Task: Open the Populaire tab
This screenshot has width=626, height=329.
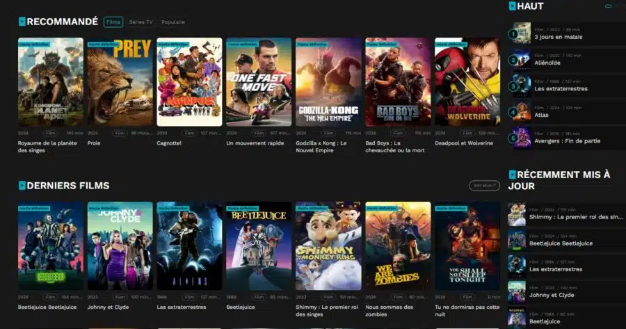Action: click(x=173, y=22)
